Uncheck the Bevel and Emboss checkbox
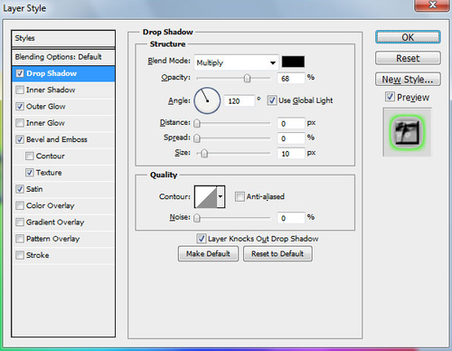This screenshot has height=351, width=452. coord(20,139)
